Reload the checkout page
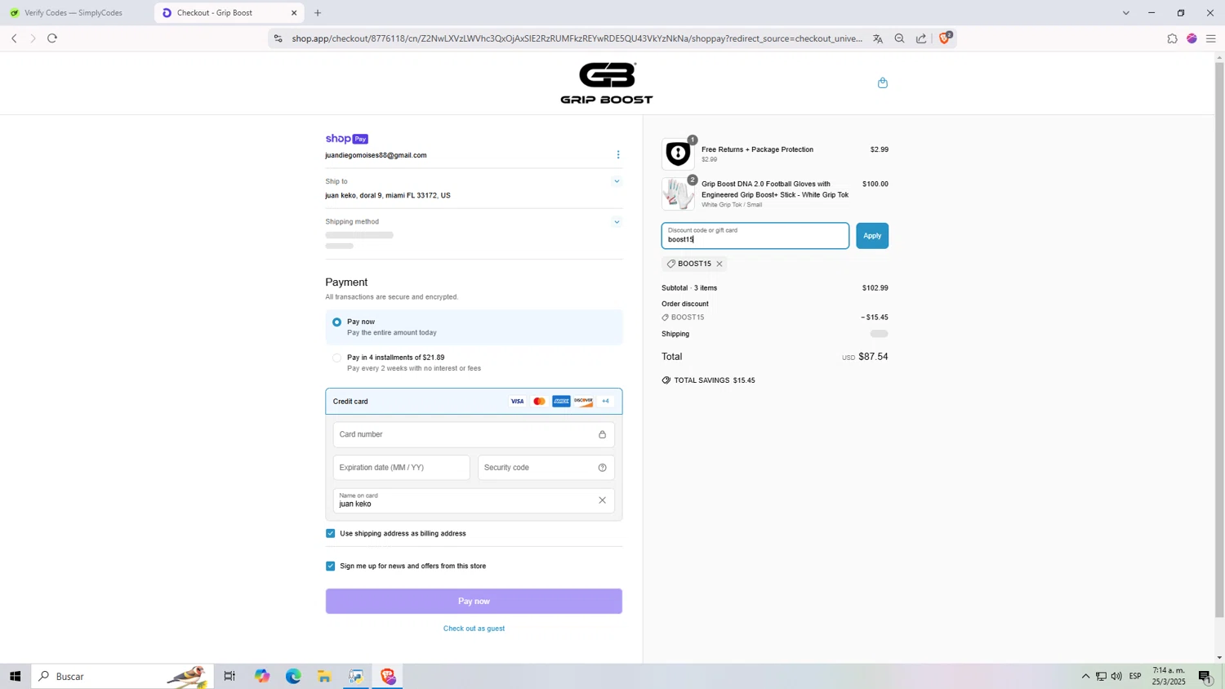Screen dimensions: 1225x689 (x=52, y=38)
